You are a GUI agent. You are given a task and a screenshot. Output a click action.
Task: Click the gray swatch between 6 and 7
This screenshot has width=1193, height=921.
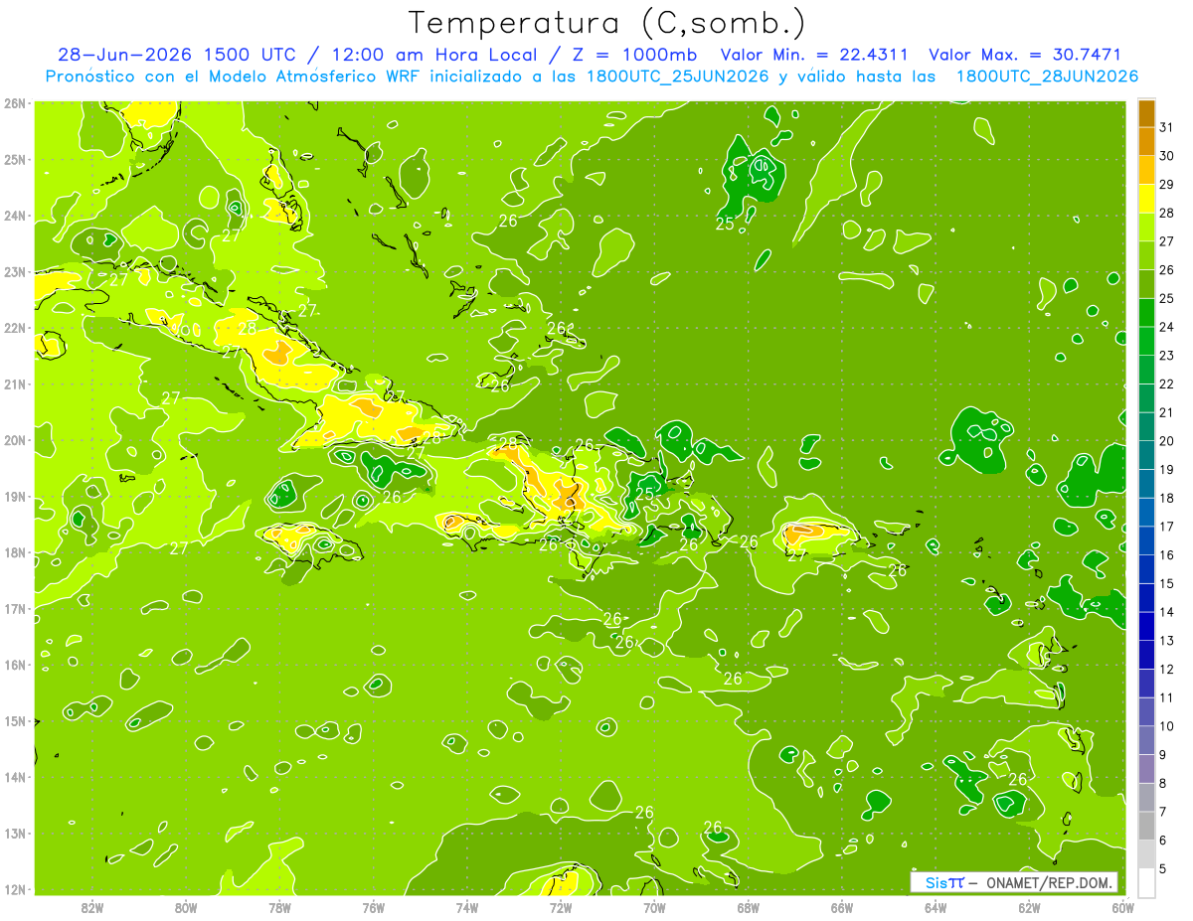[1146, 826]
